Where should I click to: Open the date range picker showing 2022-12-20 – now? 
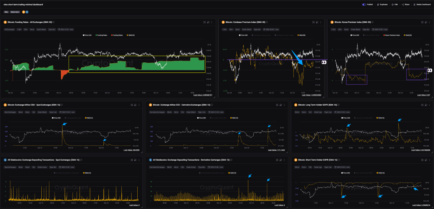pos(65,29)
